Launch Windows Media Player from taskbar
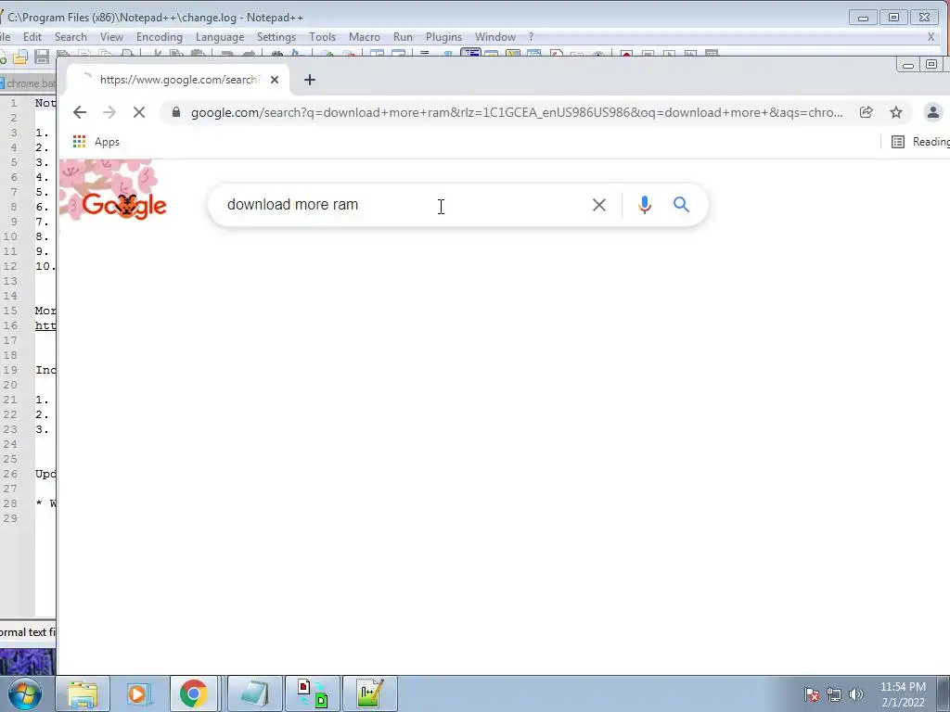950x712 pixels. coord(137,693)
